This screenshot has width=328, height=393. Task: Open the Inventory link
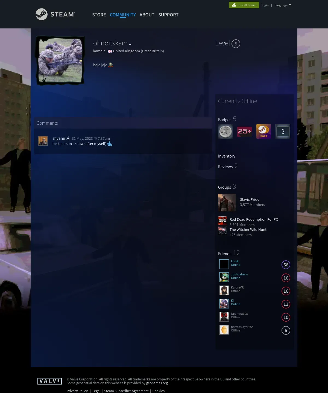(227, 156)
